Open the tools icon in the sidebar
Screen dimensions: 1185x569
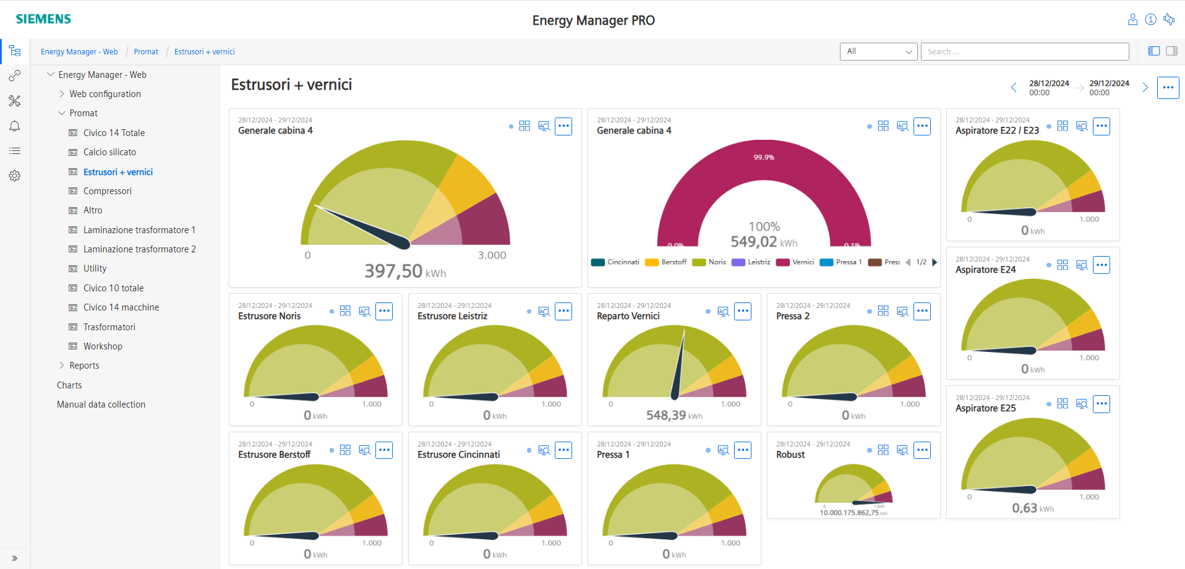(x=14, y=100)
